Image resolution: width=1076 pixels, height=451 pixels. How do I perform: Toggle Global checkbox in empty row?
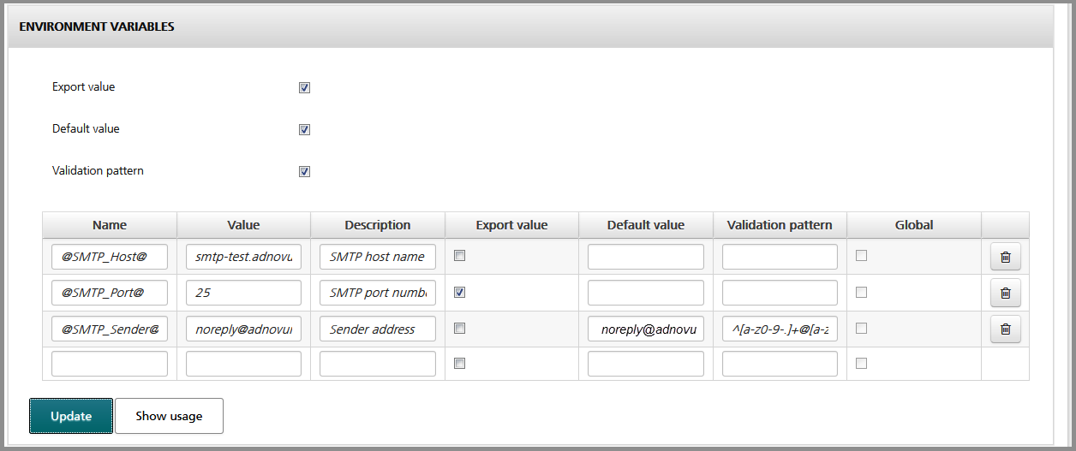coord(862,363)
